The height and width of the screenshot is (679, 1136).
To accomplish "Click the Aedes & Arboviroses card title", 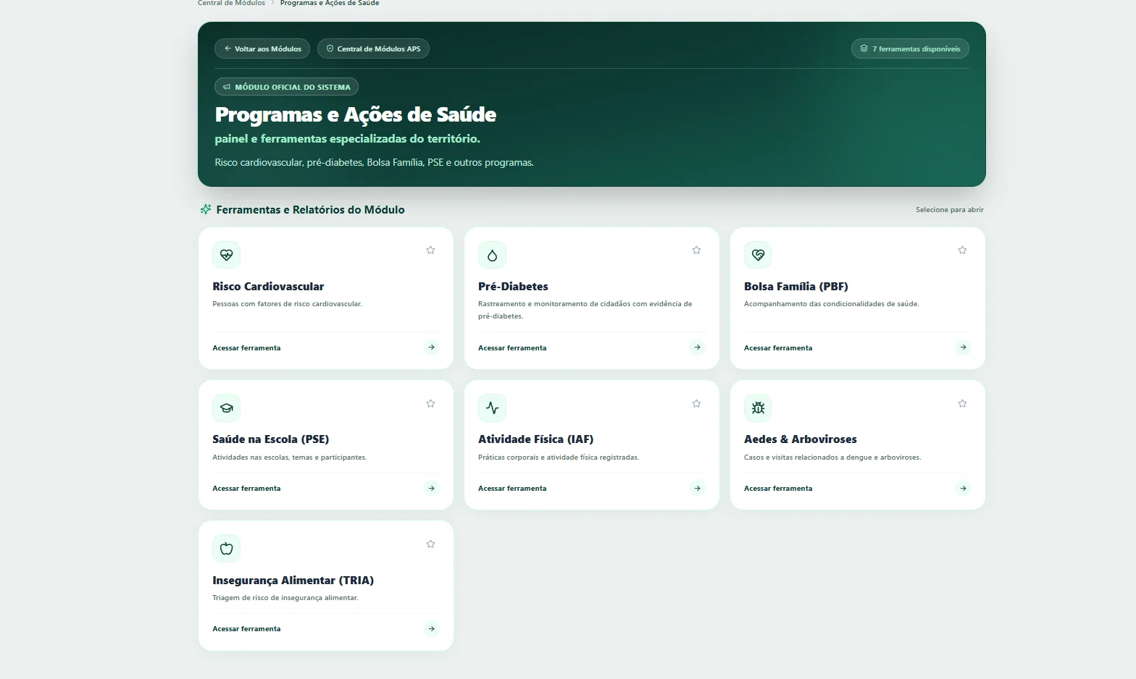I will [x=801, y=439].
